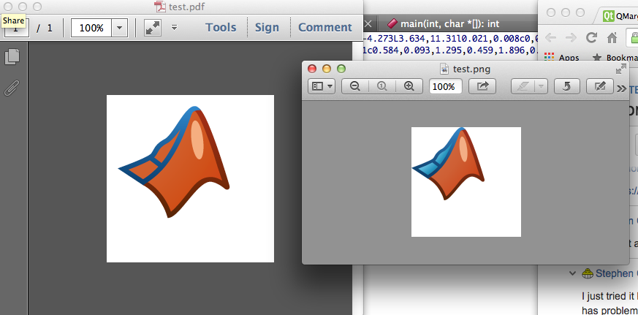
Task: Show the edit markup toolbar in Preview
Action: (x=600, y=86)
